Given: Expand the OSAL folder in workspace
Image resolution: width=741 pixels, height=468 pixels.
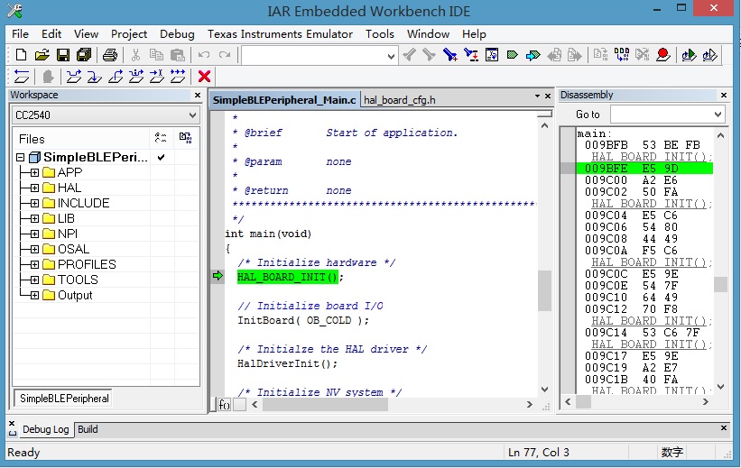Looking at the screenshot, I should tap(34, 249).
